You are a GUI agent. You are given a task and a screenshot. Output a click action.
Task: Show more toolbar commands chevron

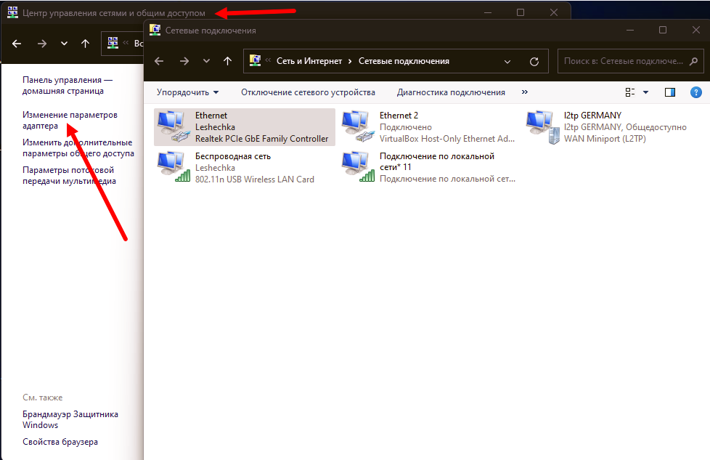tap(525, 92)
